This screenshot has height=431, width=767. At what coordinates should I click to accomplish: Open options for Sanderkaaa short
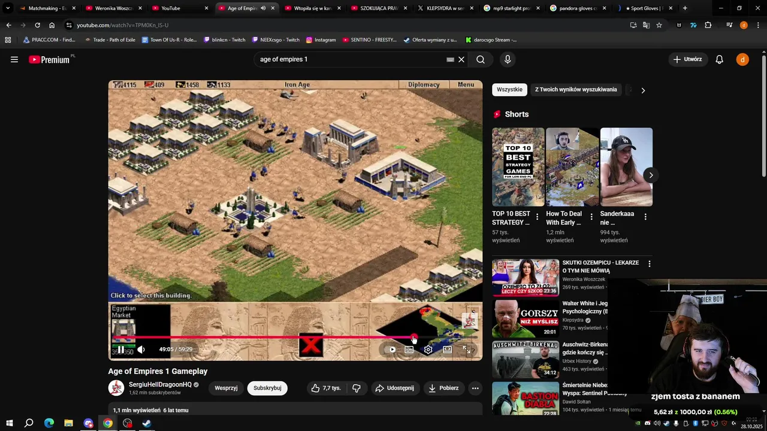tap(645, 217)
